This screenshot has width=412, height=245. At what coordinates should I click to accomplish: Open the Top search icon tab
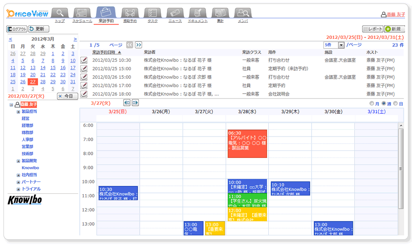tap(60, 12)
